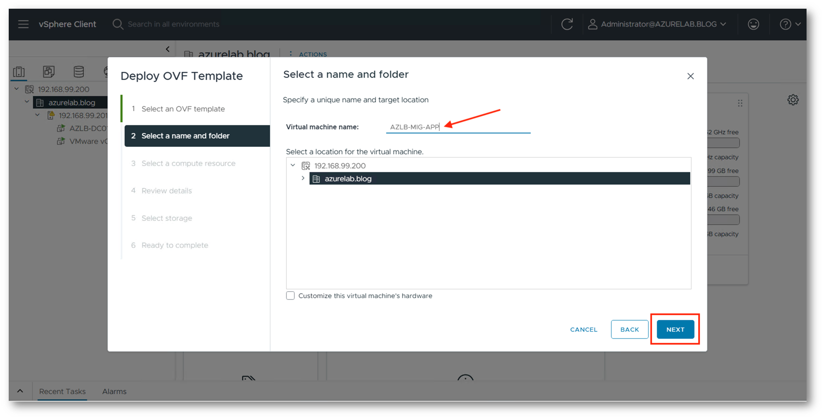Click the Virtual machine name field

pos(458,127)
